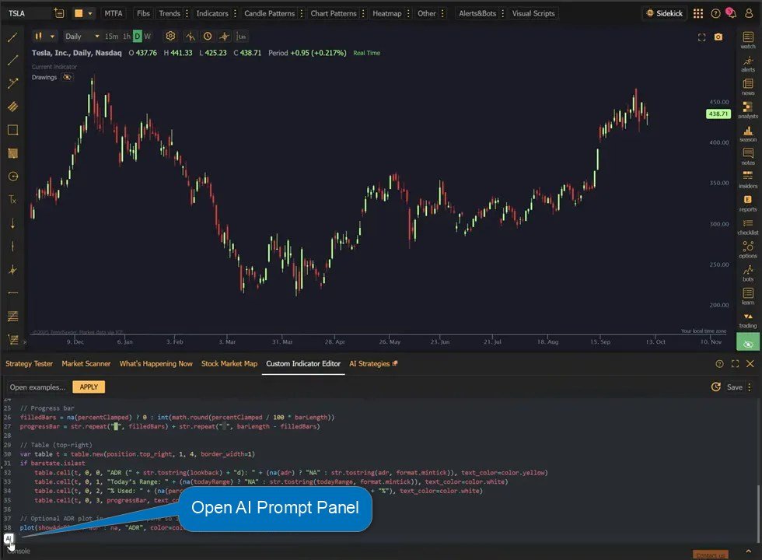Open the orange color layout dropdown arrow

90,14
